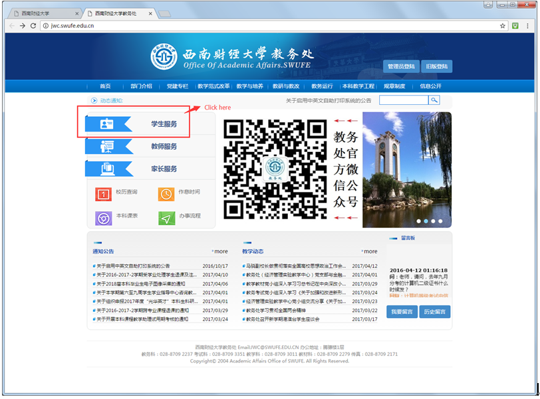This screenshot has width=540, height=399.
Task: Select the 首页 navigation menu item
Action: 105,86
